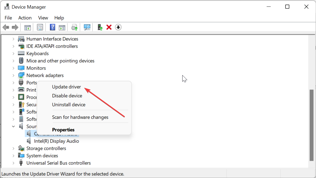The width and height of the screenshot is (316, 178).
Task: Select System devices label
Action: (x=42, y=156)
